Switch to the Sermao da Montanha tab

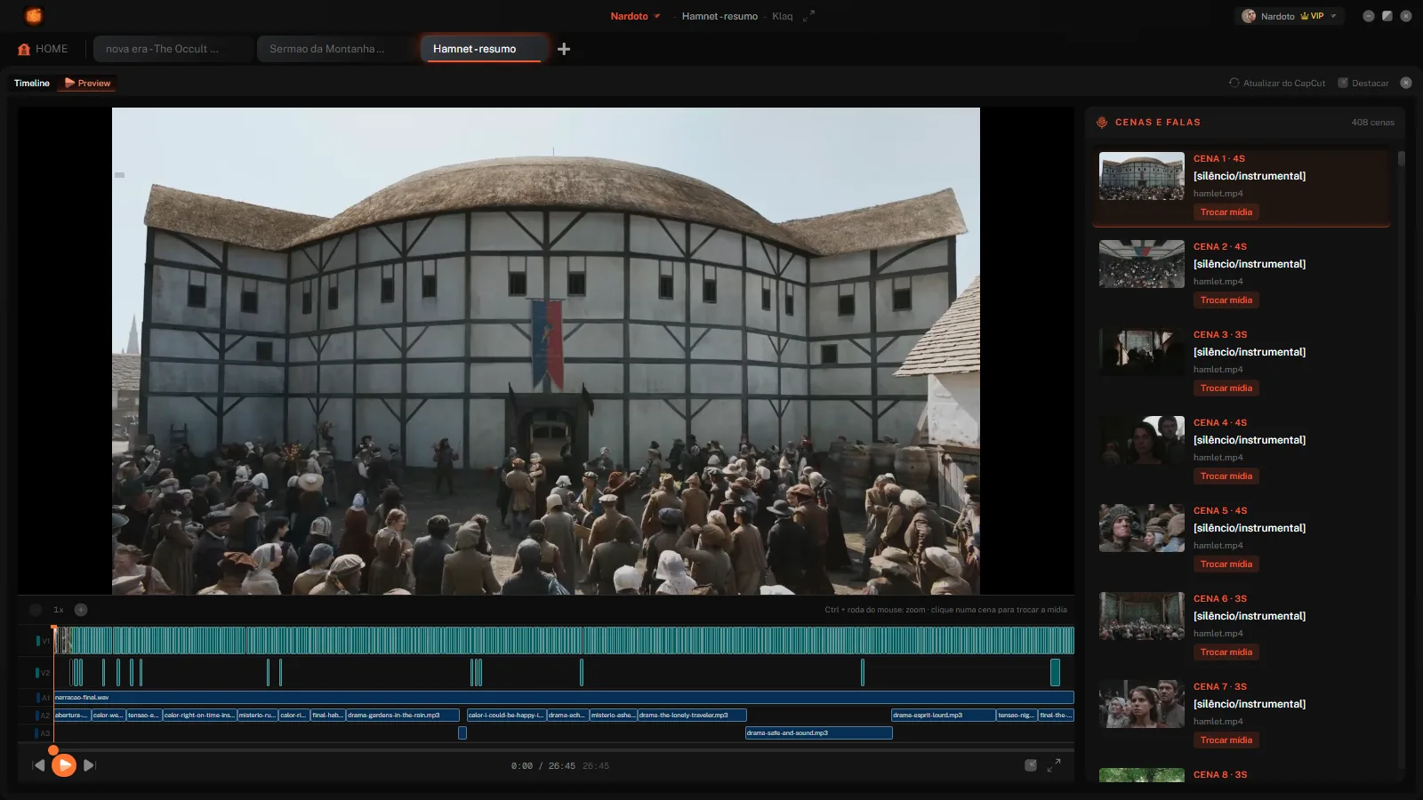pos(335,49)
